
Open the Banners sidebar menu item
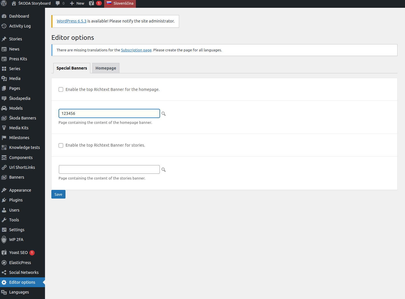22,177
